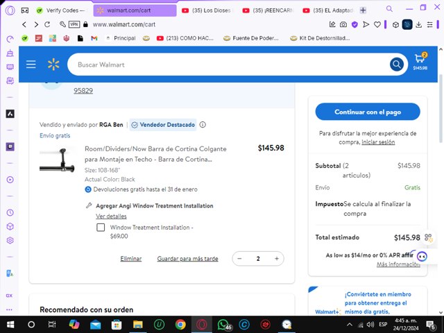Select the walmart.com/cart tab
Image resolution: width=444 pixels, height=333 pixels.
coord(135,10)
